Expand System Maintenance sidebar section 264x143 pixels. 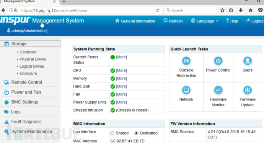pos(30,132)
